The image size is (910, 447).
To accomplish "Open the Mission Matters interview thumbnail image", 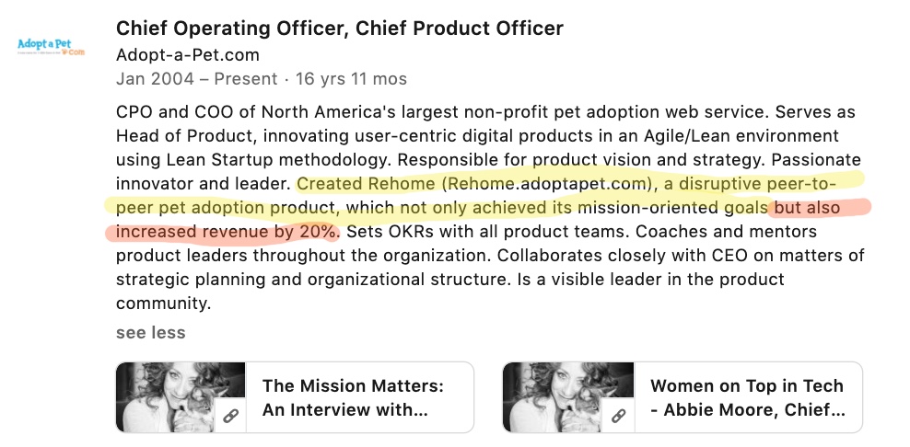I will [x=181, y=397].
